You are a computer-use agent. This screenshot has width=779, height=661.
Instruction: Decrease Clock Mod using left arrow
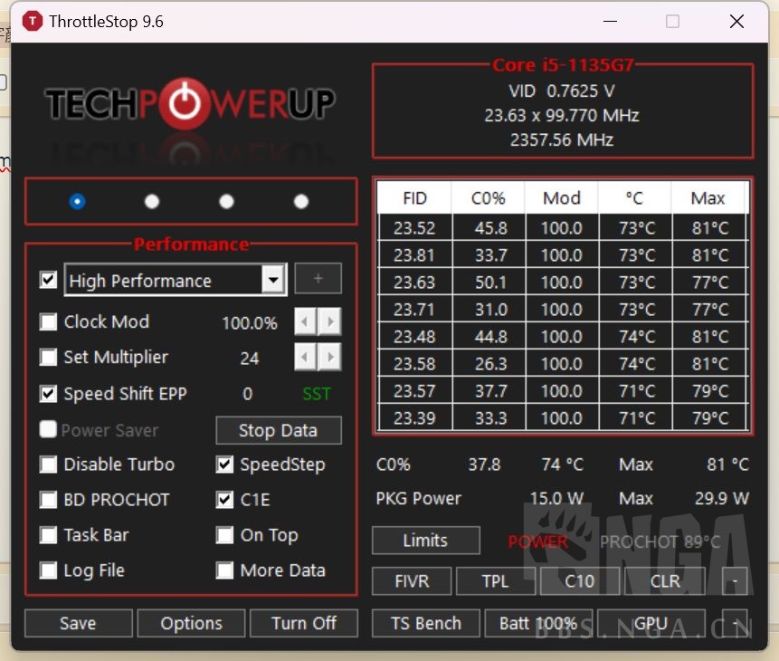[x=305, y=321]
